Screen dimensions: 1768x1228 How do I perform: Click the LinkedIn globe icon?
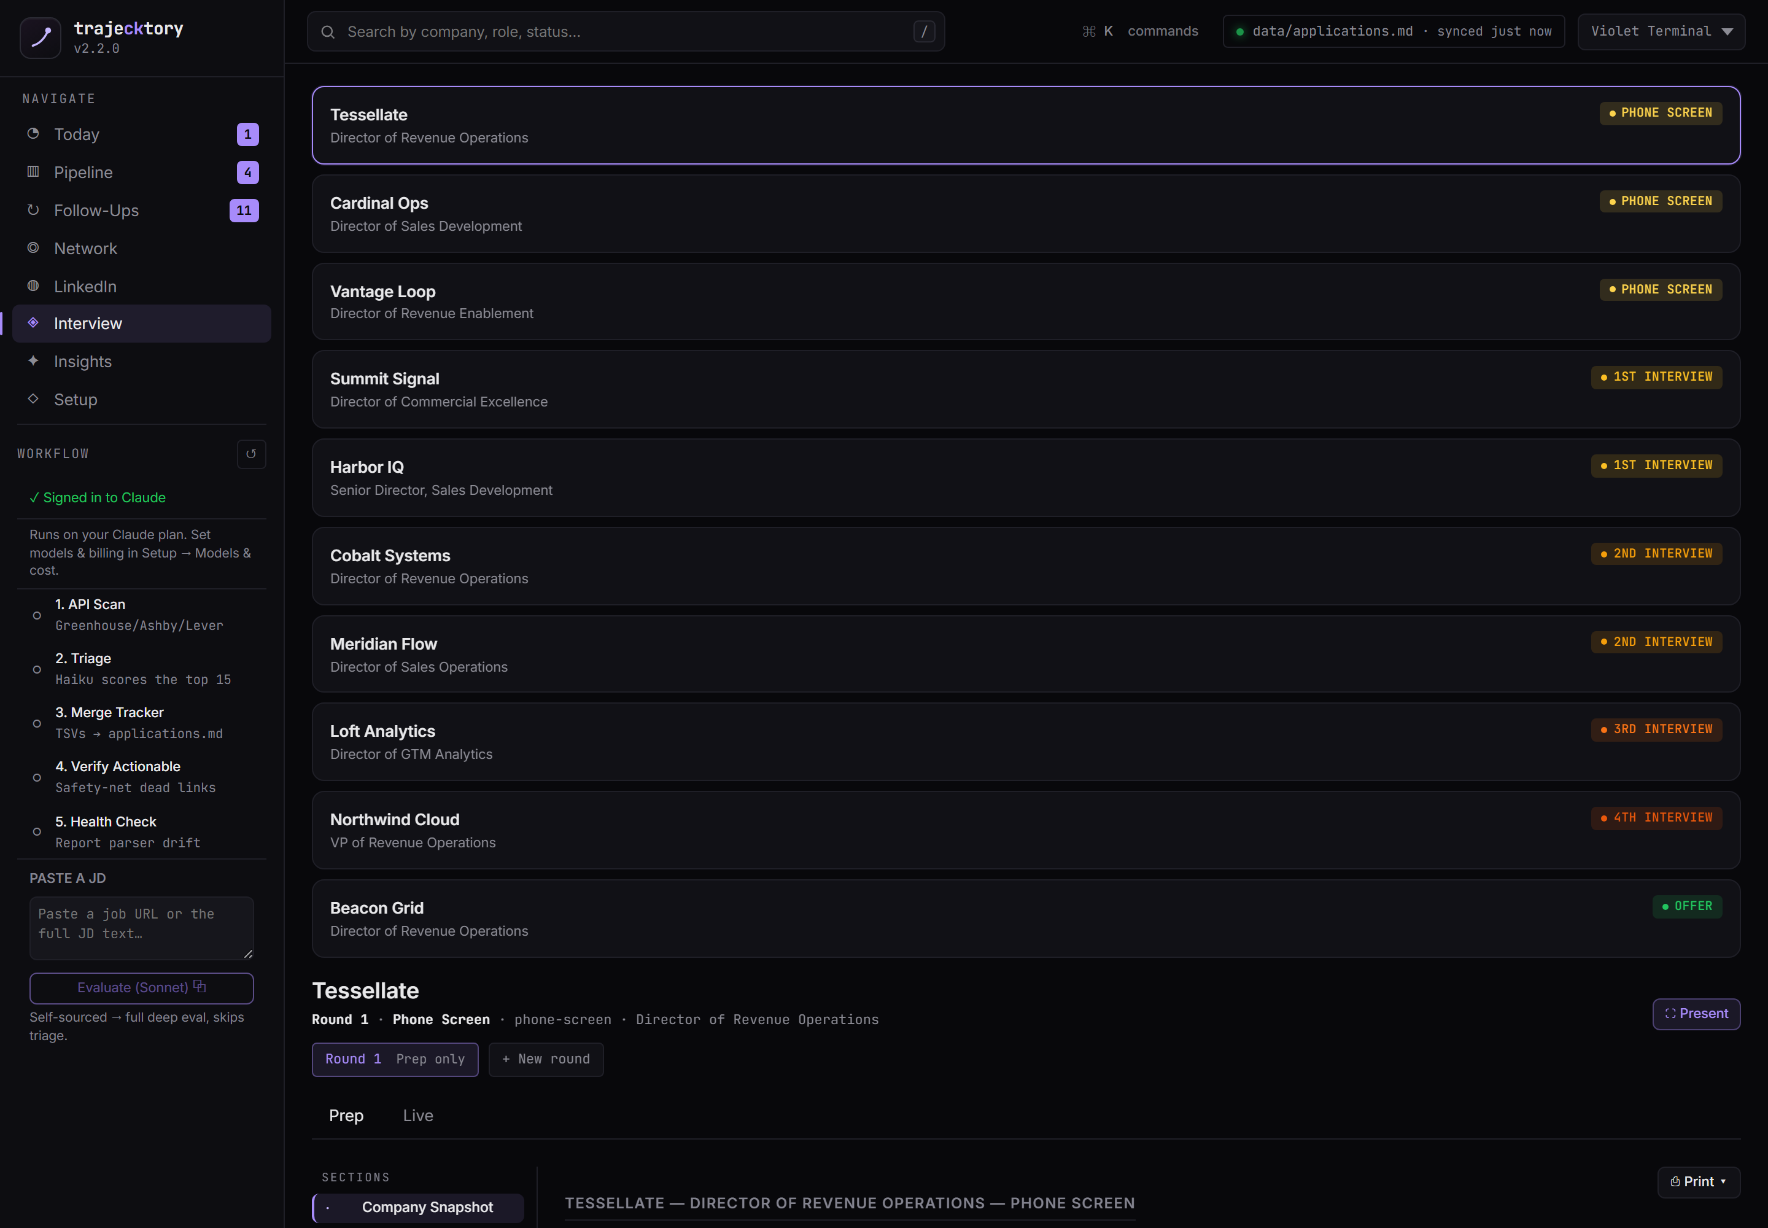(x=33, y=286)
